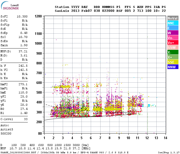Click the 500200 version number
This screenshot has height=154, width=180.
point(6,134)
